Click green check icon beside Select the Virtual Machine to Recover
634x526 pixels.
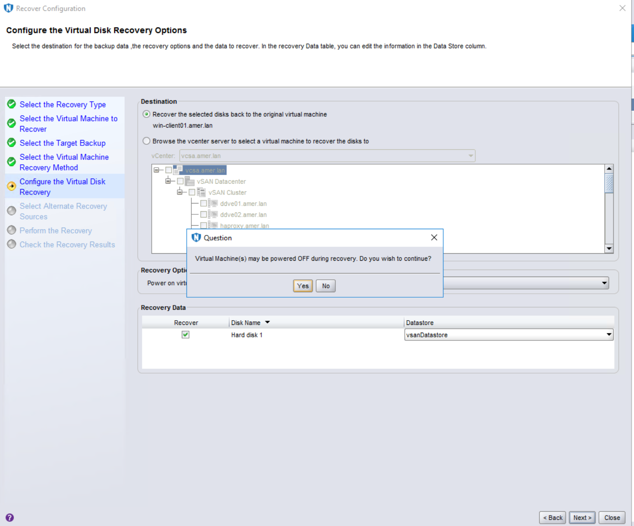[12, 123]
